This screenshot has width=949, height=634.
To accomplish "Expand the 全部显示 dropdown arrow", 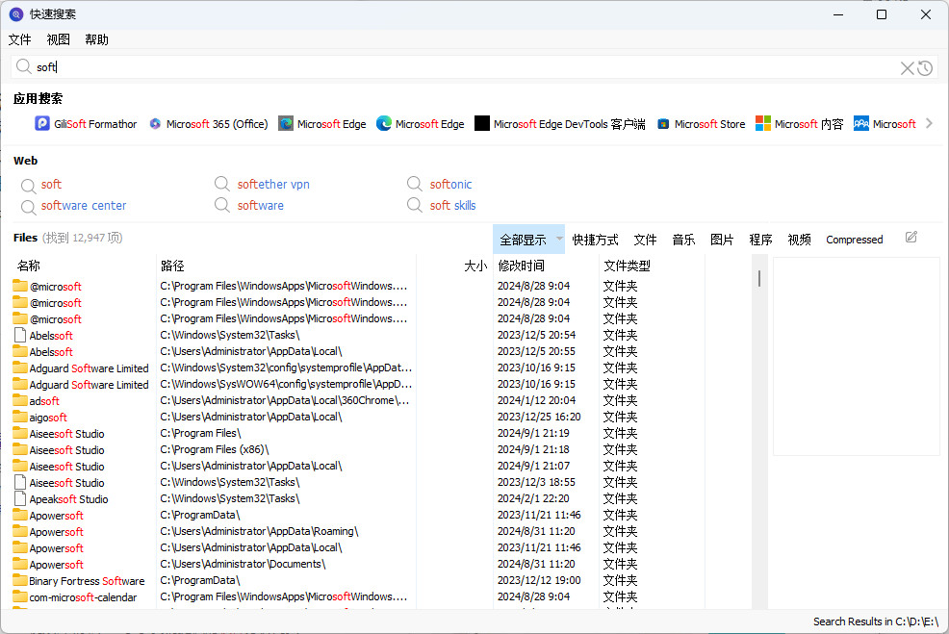I will [559, 239].
